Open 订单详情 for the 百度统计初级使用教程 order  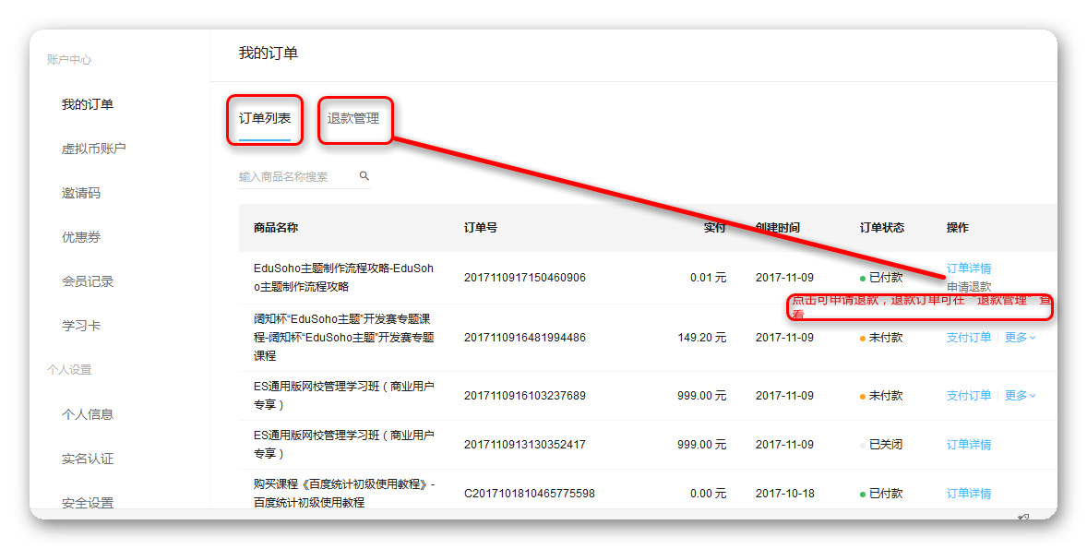click(x=969, y=494)
